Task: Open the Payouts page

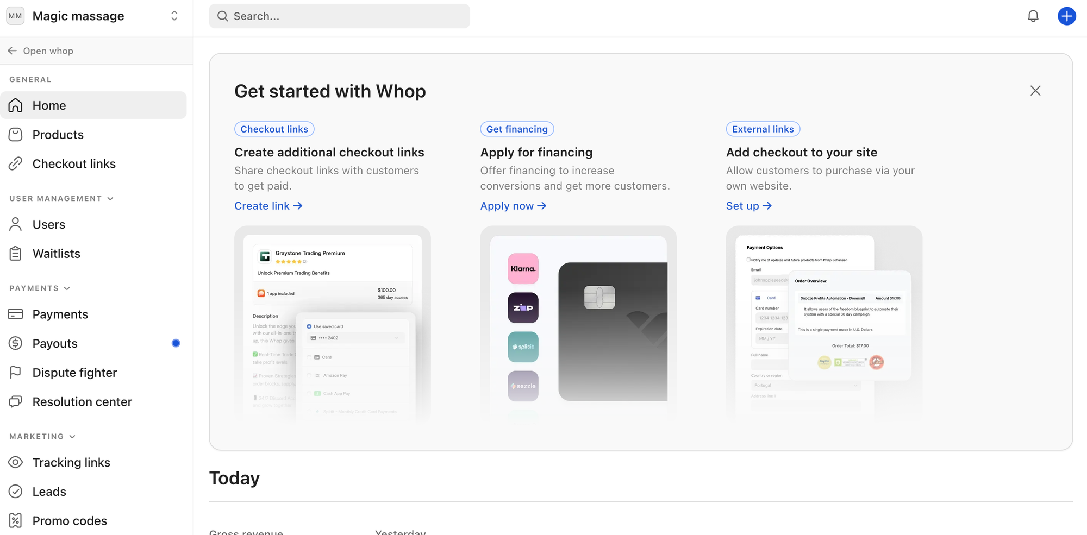Action: pyautogui.click(x=93, y=343)
